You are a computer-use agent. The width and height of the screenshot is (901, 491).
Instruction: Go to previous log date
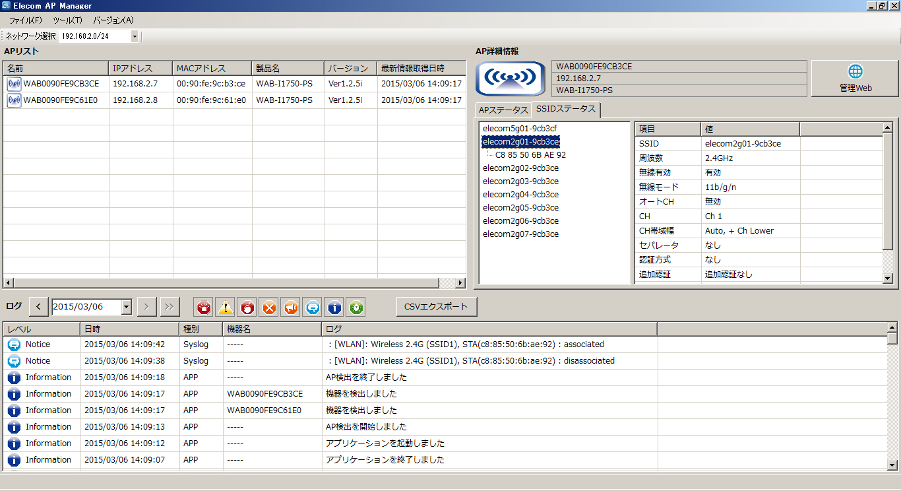(x=39, y=307)
